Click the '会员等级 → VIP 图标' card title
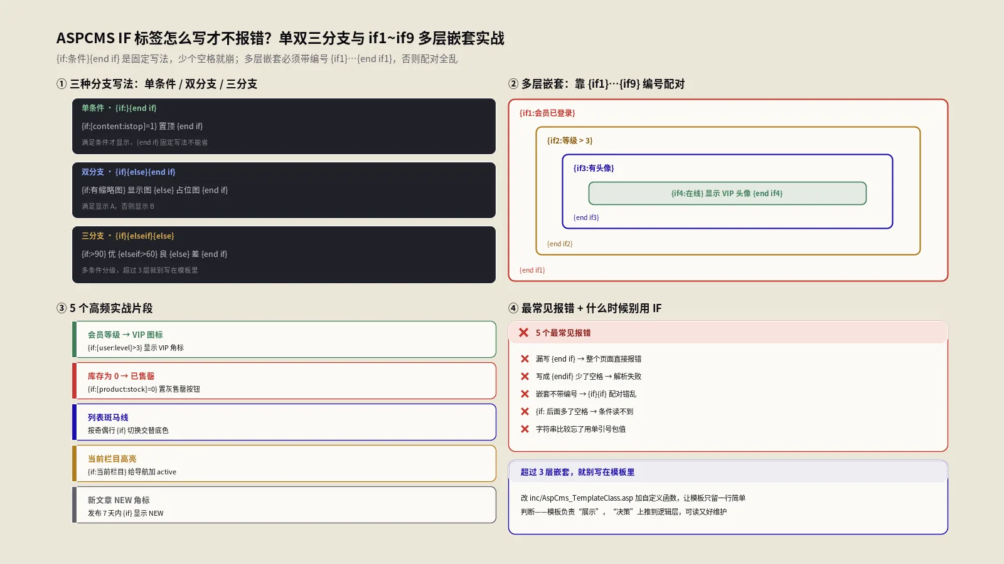 (x=125, y=335)
